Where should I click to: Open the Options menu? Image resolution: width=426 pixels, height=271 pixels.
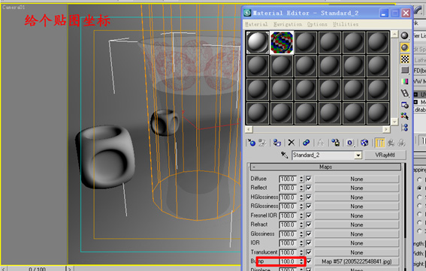[x=317, y=24]
